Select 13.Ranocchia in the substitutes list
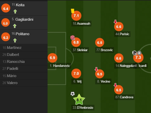This screenshot has height=113, width=151. coord(24,62)
